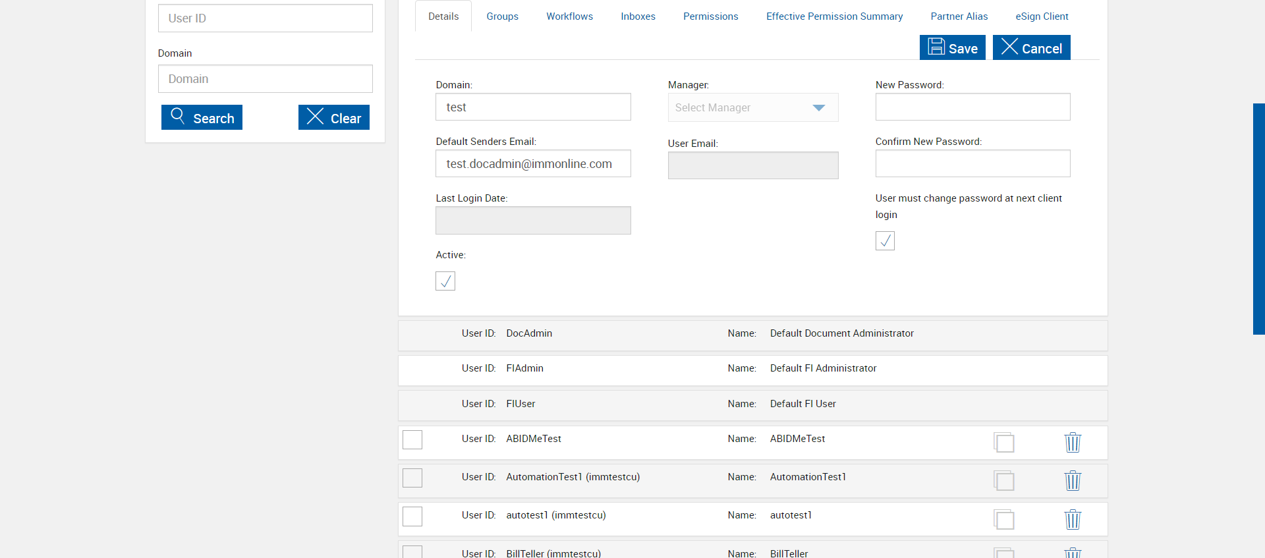This screenshot has width=1265, height=558.
Task: Switch to the Groups tab
Action: [x=502, y=16]
